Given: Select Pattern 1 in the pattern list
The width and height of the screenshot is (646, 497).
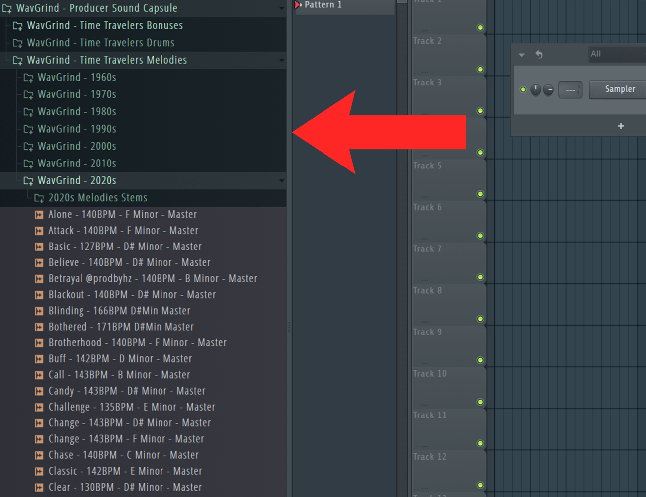Looking at the screenshot, I should (x=345, y=5).
